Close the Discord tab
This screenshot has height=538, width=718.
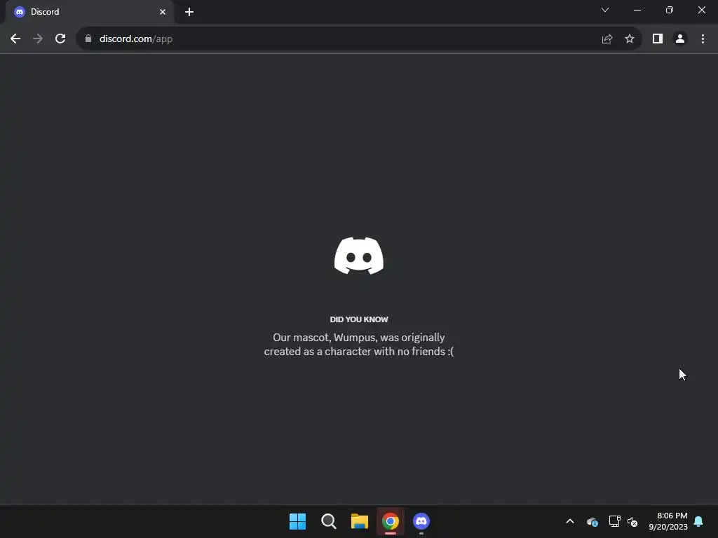click(163, 12)
